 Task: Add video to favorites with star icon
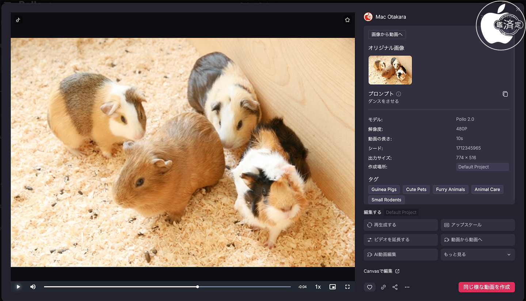click(x=347, y=20)
